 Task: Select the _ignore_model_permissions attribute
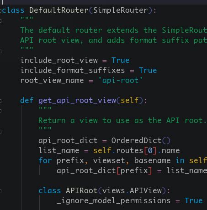coord(114,201)
